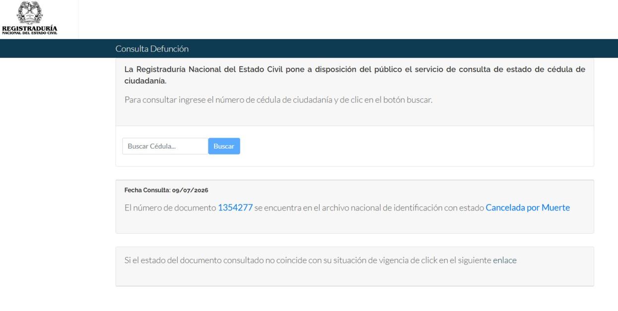This screenshot has height=311, width=618.
Task: Focus the Buscar Cédula input field
Action: [x=165, y=146]
